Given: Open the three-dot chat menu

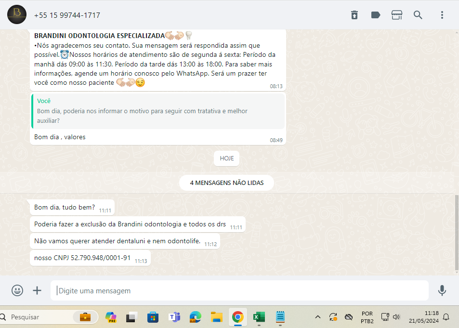Looking at the screenshot, I should pyautogui.click(x=442, y=15).
